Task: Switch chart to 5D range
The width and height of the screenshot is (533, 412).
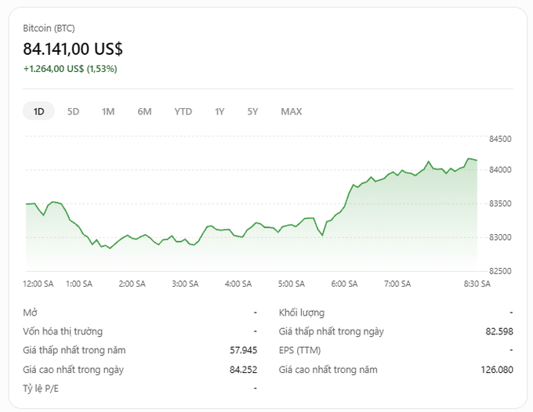Action: point(73,111)
